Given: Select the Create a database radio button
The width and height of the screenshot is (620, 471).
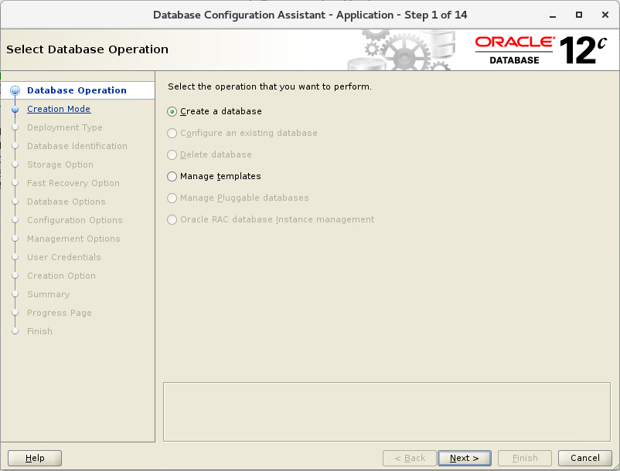Looking at the screenshot, I should pyautogui.click(x=172, y=111).
